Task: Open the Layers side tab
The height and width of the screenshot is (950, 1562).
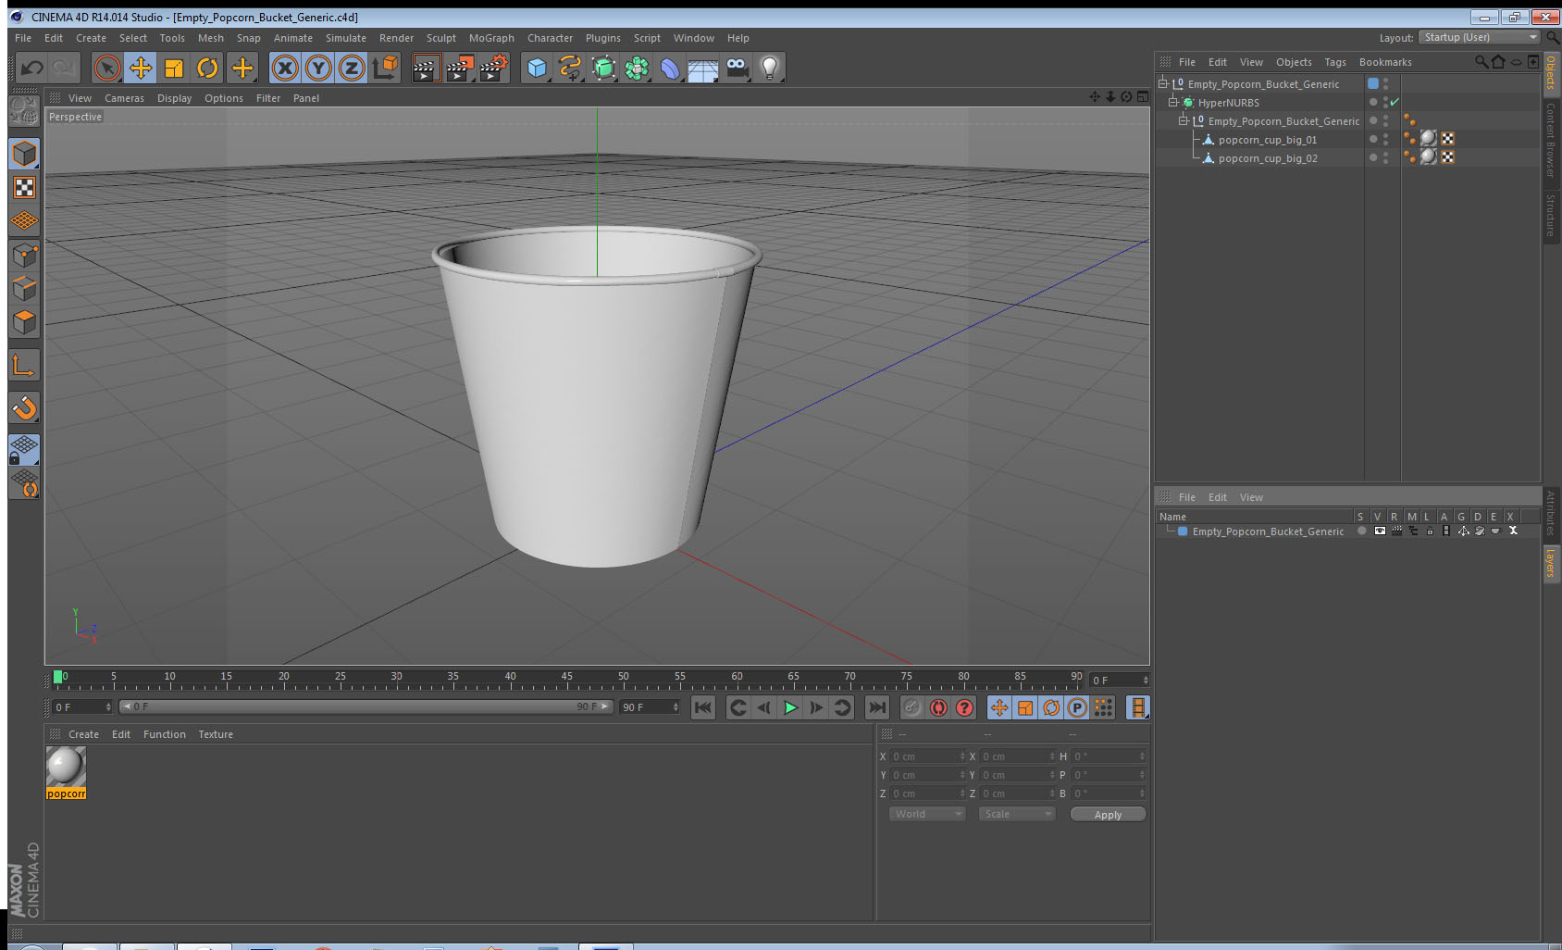Action: pyautogui.click(x=1551, y=563)
